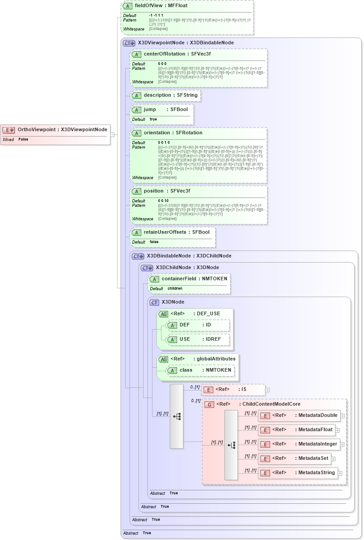Viewport: 364px width, 540px height.
Task: Click the USE attribute A icon
Action: (x=173, y=340)
